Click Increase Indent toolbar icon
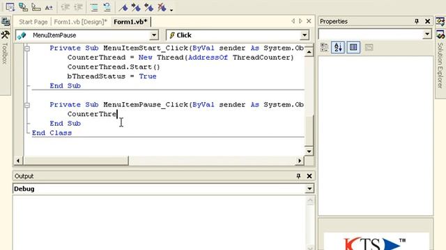Image resolution: width=446 pixels, height=250 pixels. pyautogui.click(x=78, y=7)
